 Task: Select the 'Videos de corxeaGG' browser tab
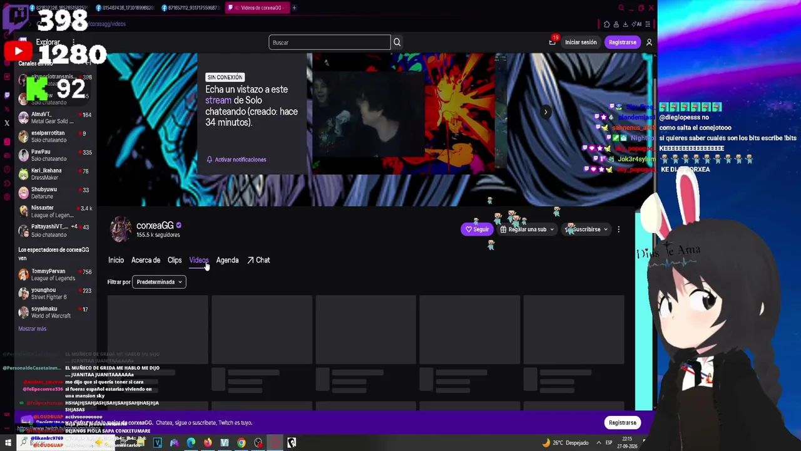coord(257,8)
